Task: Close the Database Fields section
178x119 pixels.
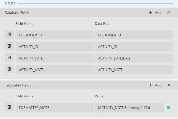Action: point(169,12)
